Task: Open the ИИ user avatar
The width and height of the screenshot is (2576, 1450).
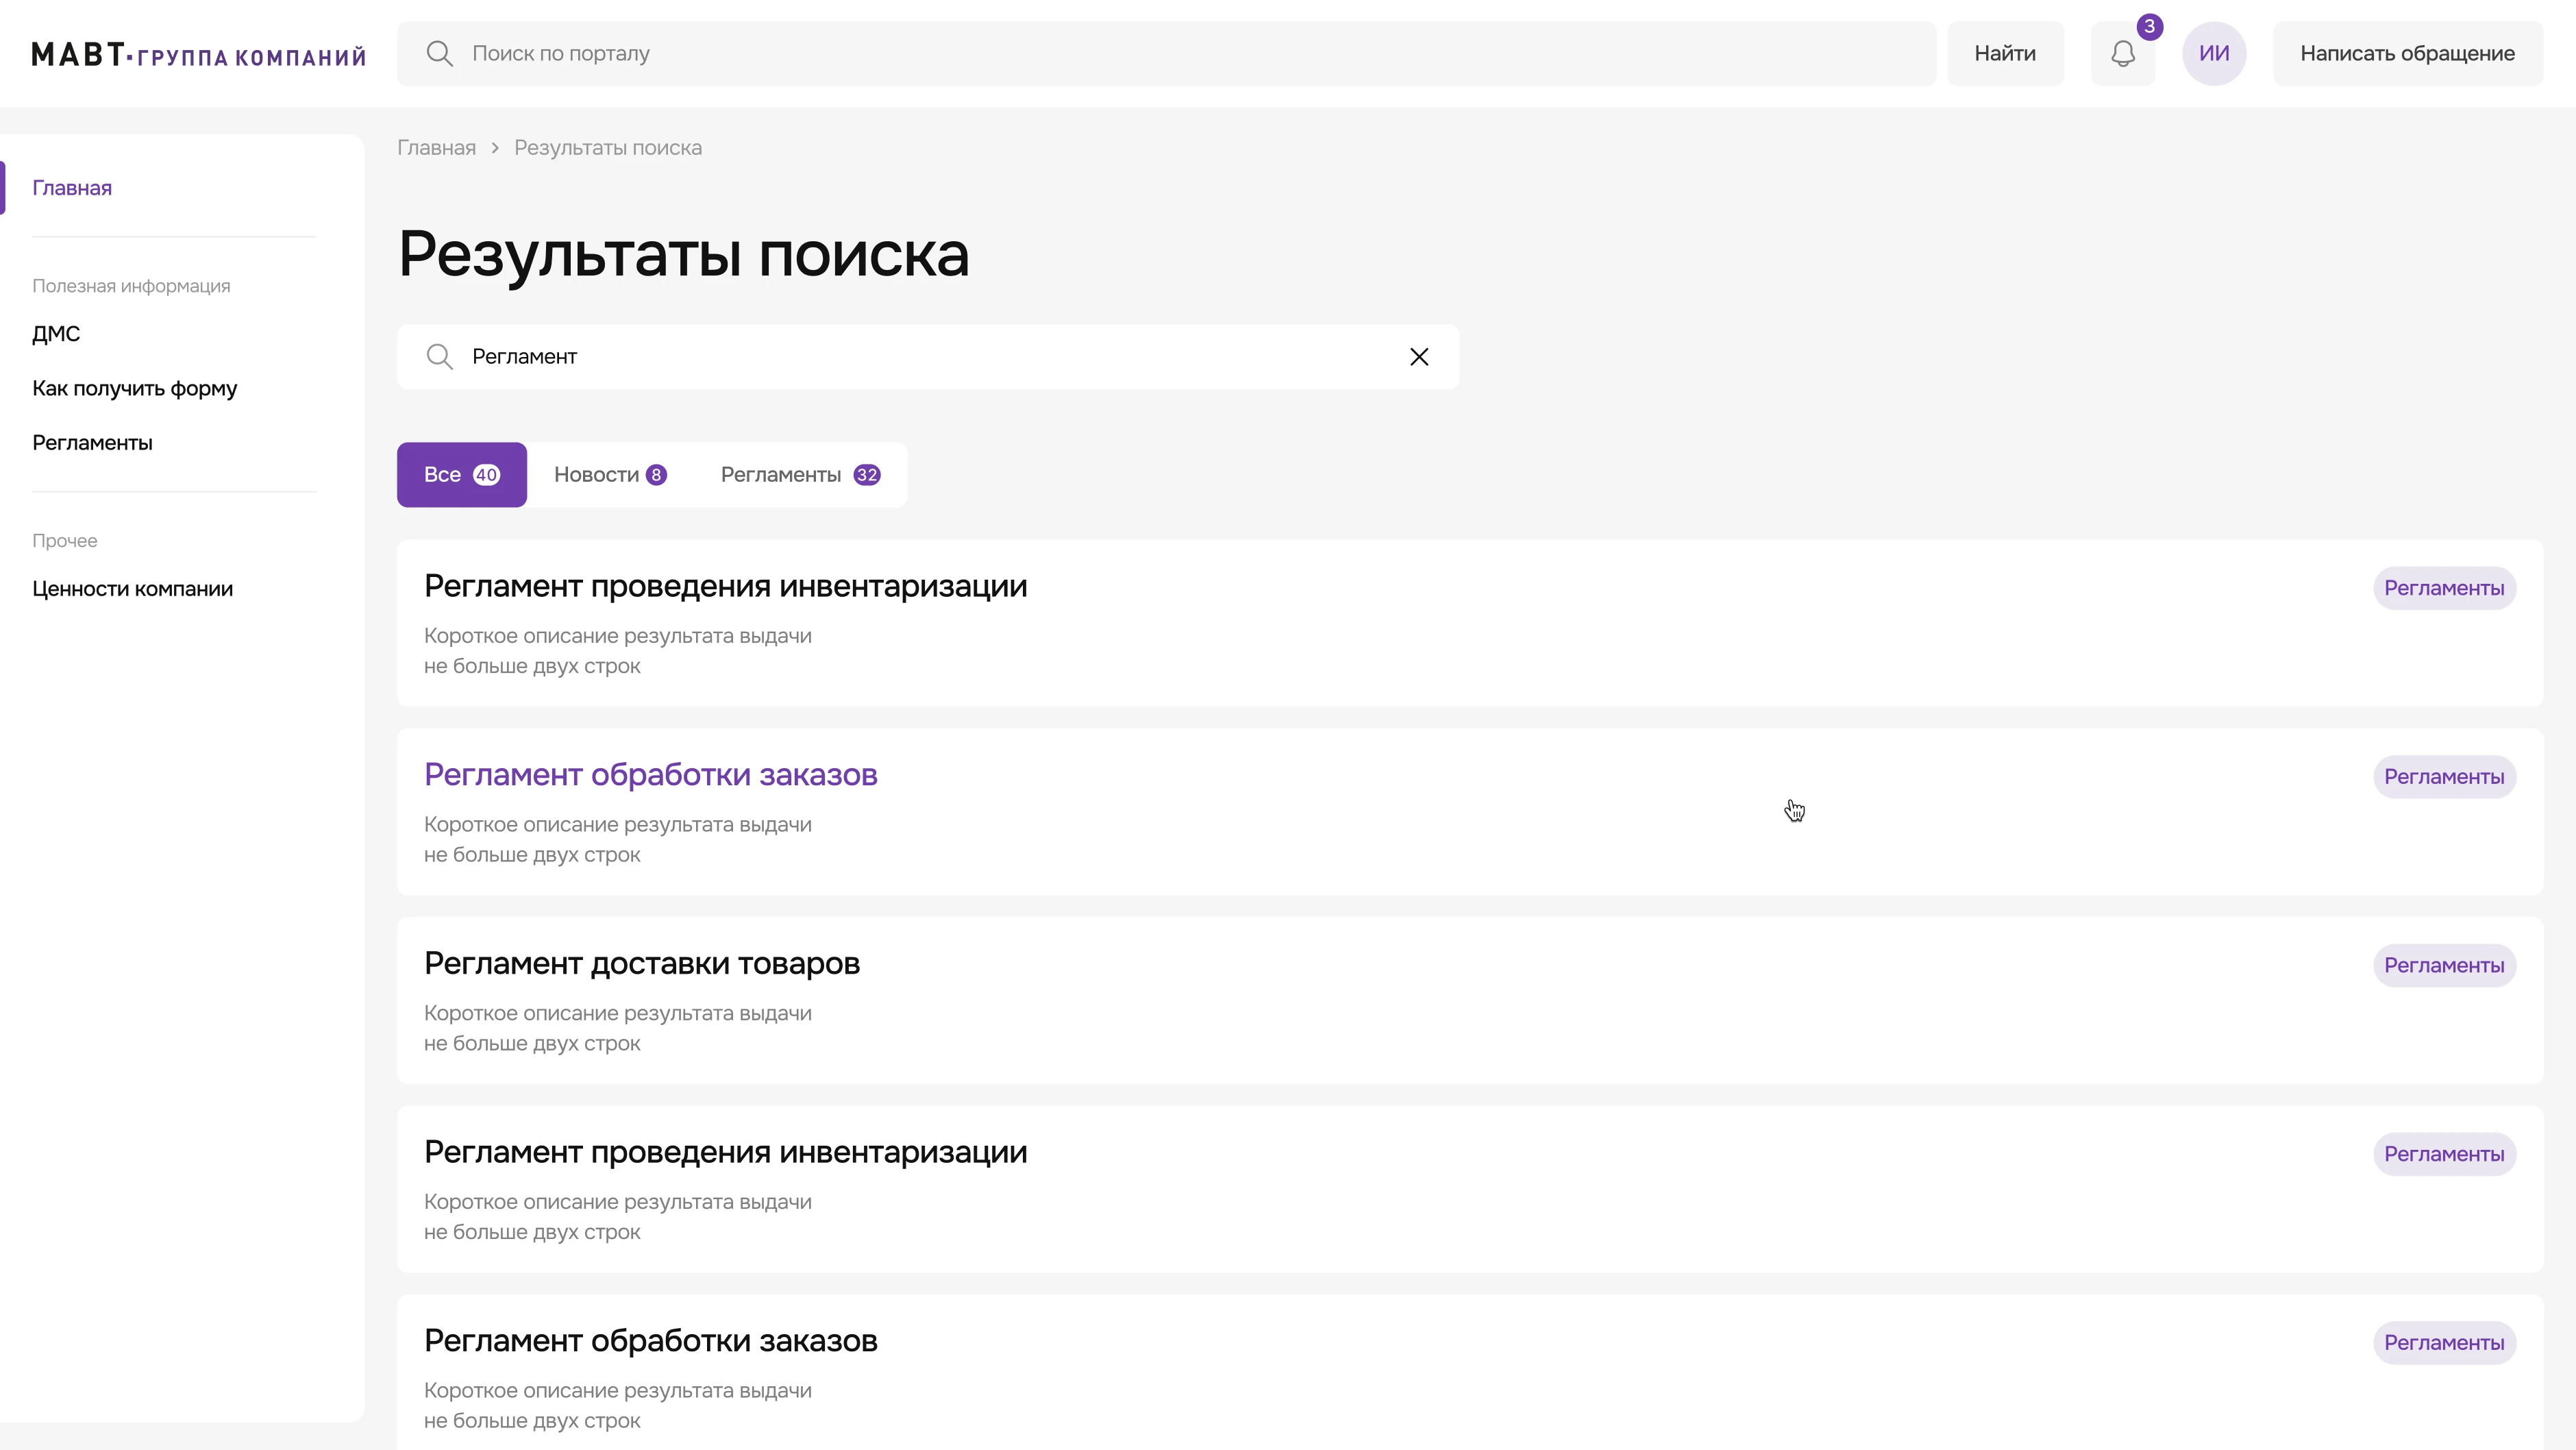Action: [2214, 54]
